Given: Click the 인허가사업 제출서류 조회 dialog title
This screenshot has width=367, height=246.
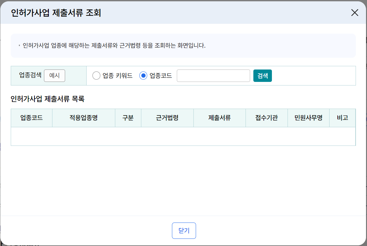Looking at the screenshot, I should [x=56, y=13].
